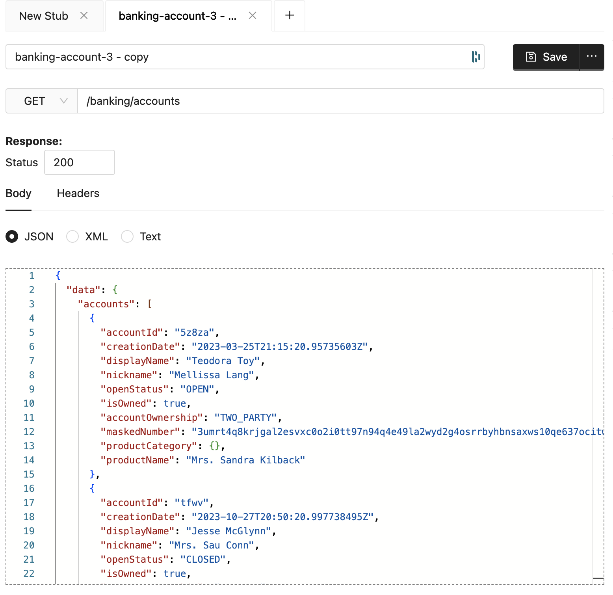The image size is (613, 595).
Task: Click line number 1 in the gutter
Action: click(32, 275)
